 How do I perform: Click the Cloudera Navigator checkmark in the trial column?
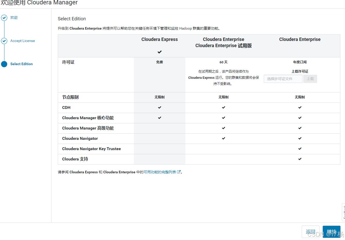(x=223, y=138)
